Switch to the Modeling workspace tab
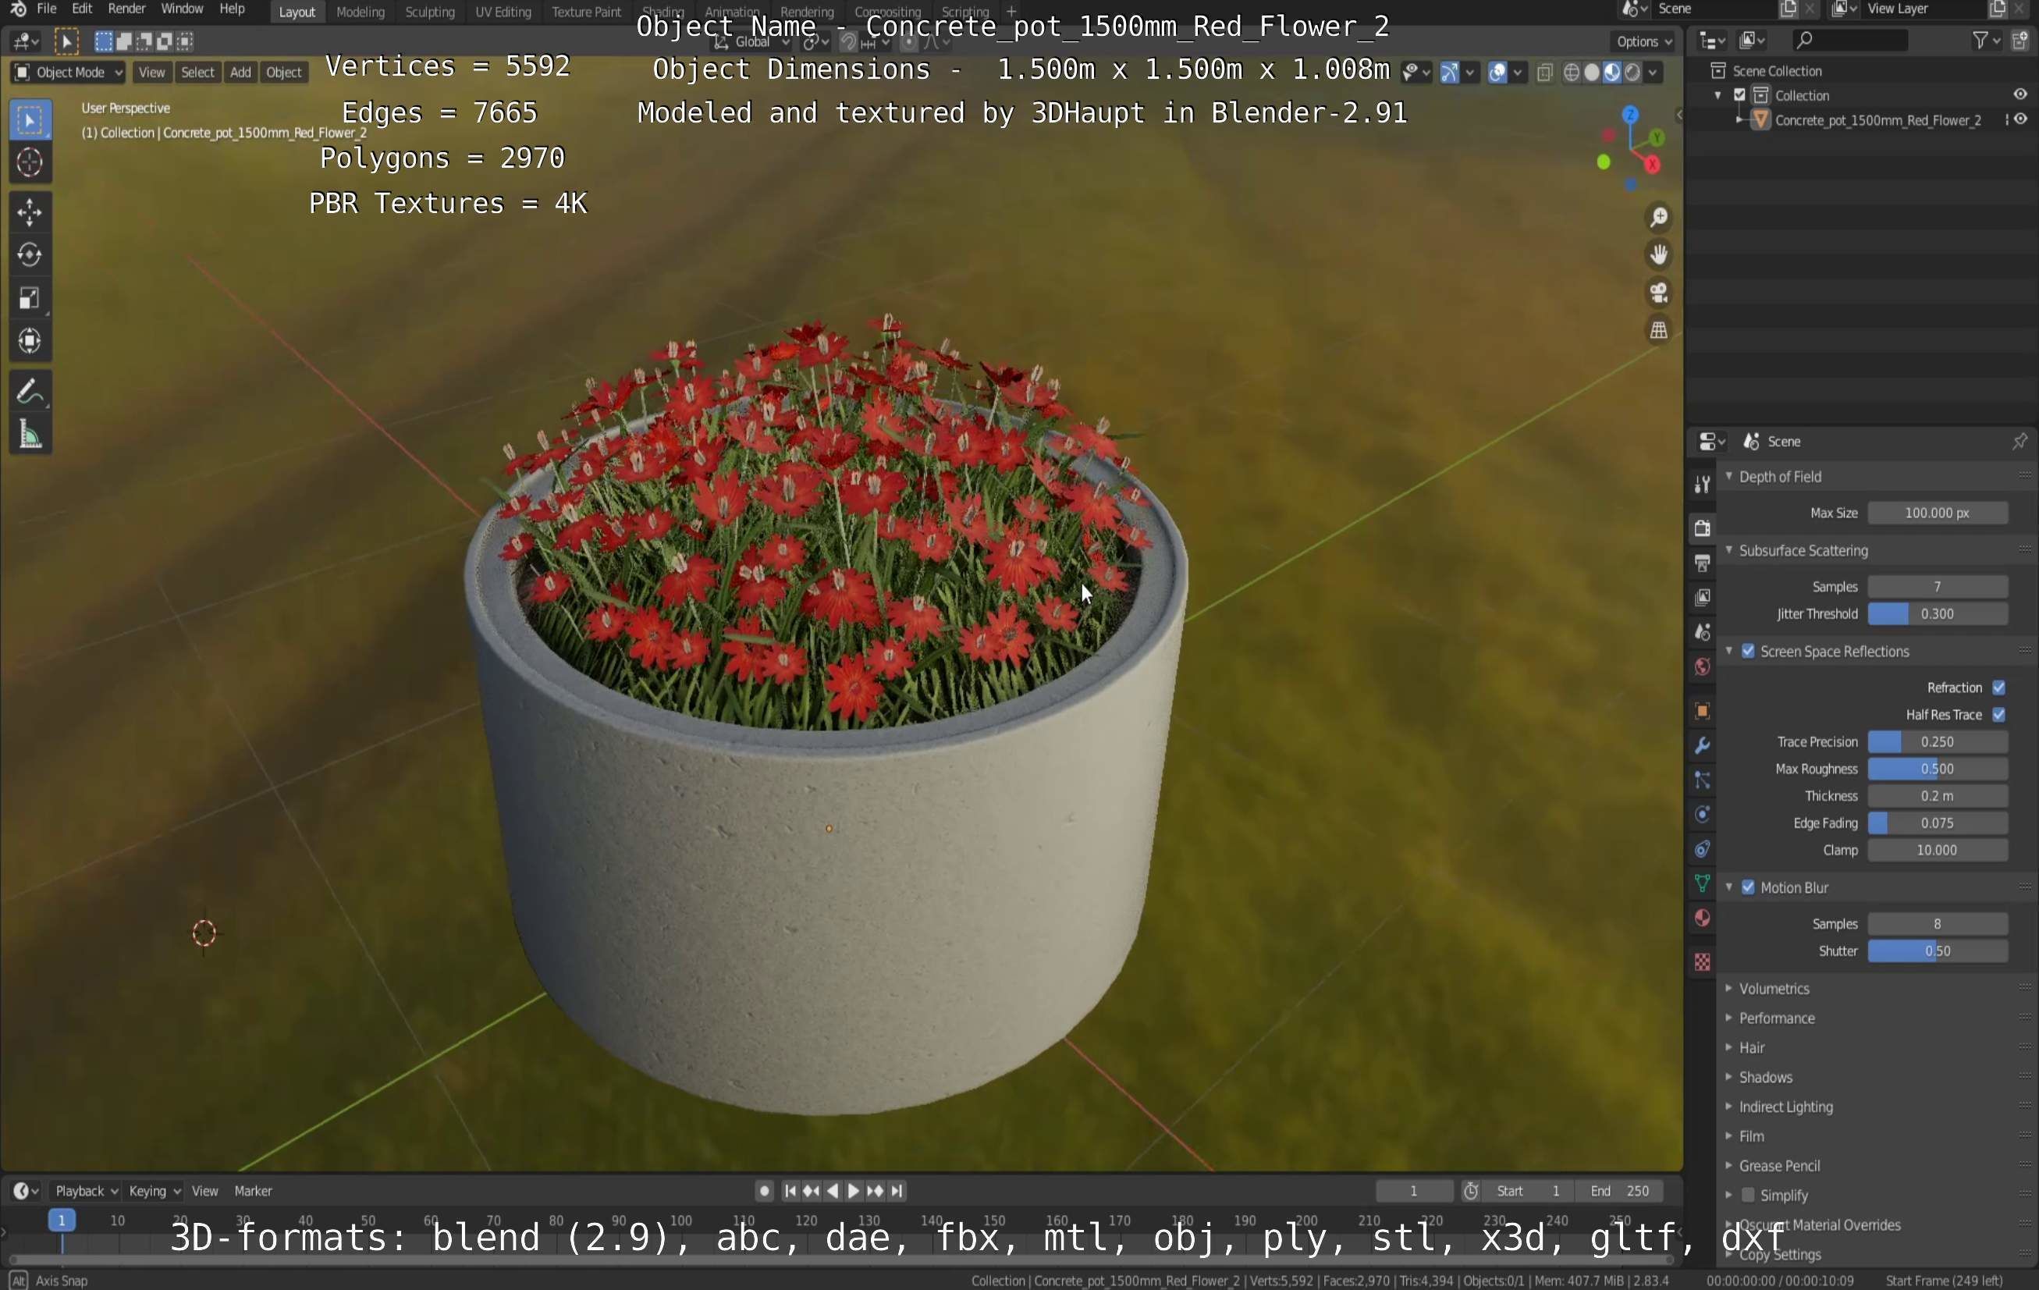2039x1290 pixels. 360,12
